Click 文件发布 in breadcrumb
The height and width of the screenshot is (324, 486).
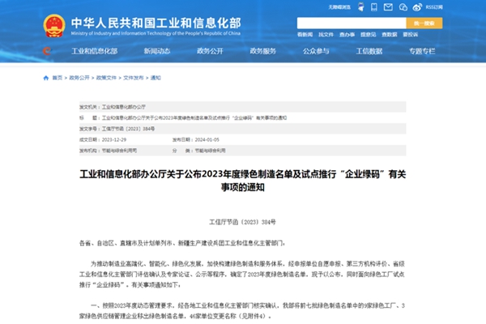click(133, 79)
